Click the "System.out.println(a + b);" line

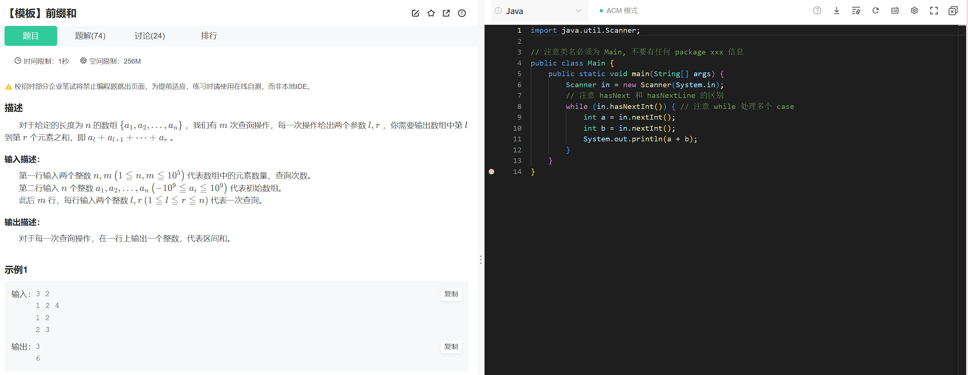coord(640,139)
